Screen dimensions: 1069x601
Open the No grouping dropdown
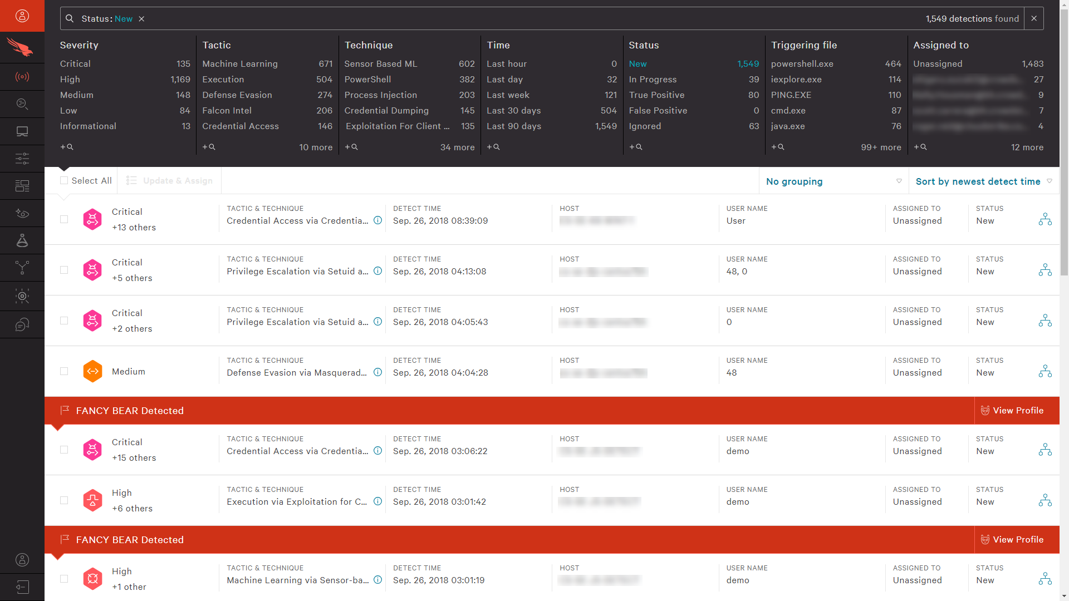[x=833, y=181]
